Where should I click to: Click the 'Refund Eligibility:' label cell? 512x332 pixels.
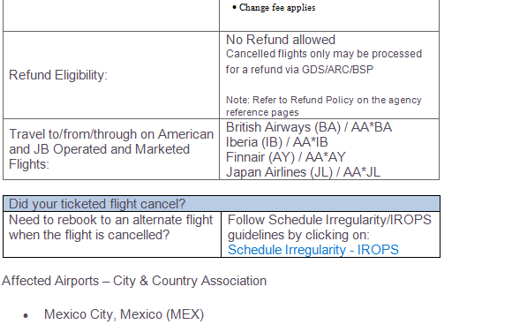coord(111,75)
